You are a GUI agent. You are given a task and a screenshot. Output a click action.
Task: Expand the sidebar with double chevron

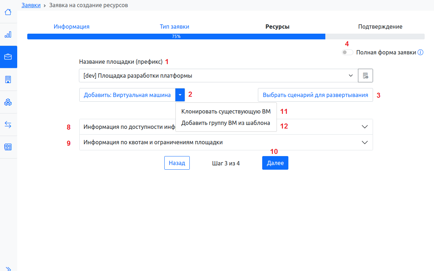coord(8,268)
